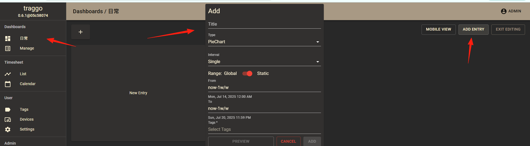Click the plus button to add panel
Screen dimensions: 530x146
[81, 32]
